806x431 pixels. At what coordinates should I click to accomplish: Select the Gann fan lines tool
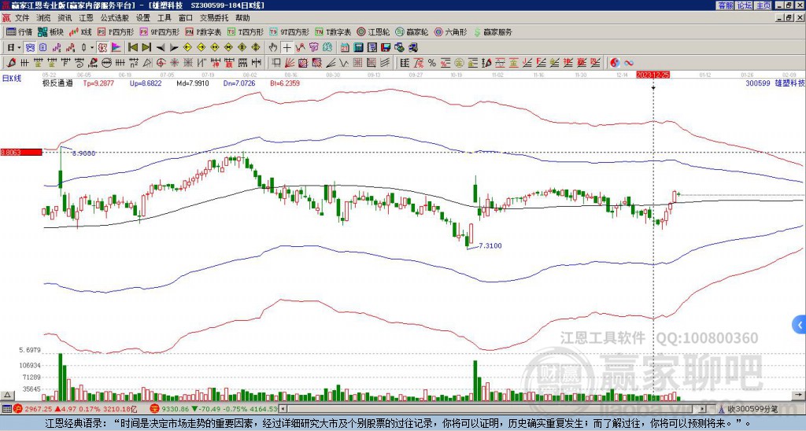click(x=290, y=63)
